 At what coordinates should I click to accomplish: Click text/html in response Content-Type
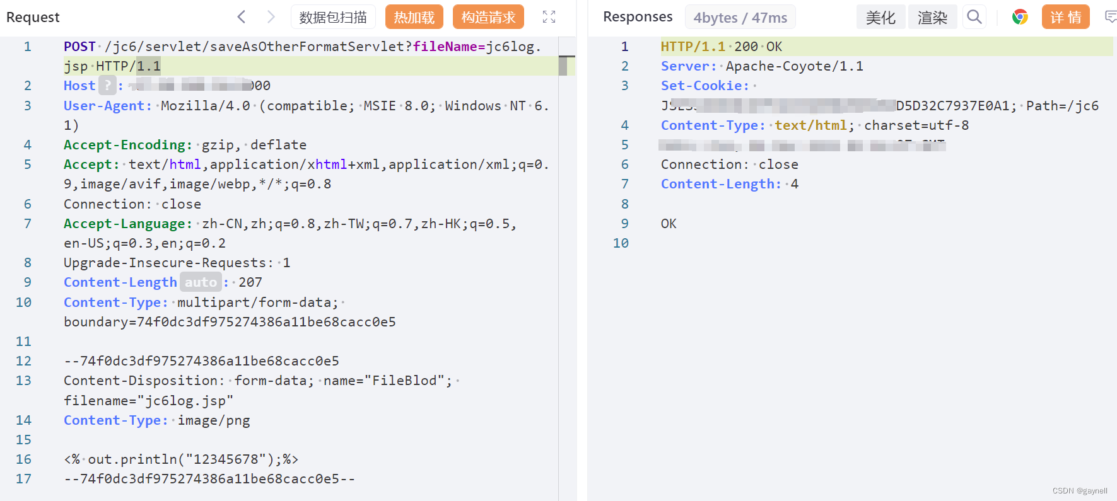coord(810,125)
